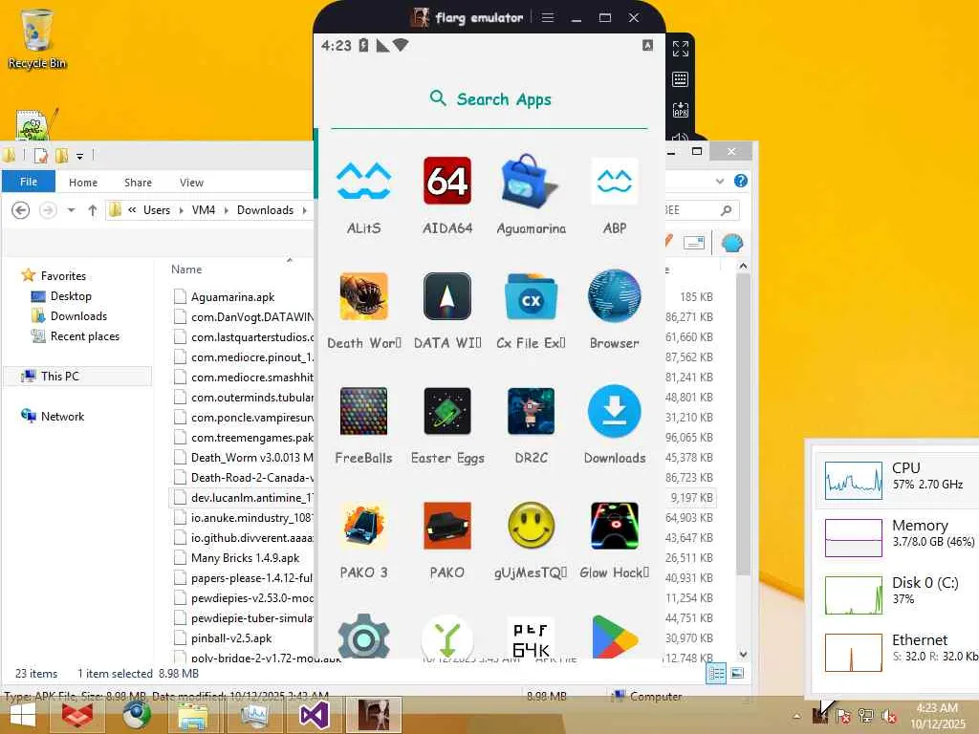Switch to the Share ribbon tab
This screenshot has width=979, height=734.
pyautogui.click(x=138, y=183)
